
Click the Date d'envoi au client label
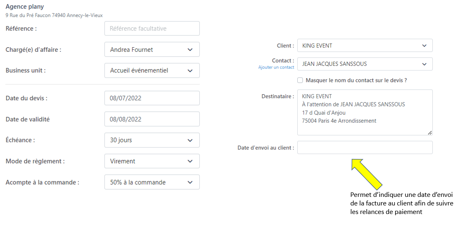pyautogui.click(x=265, y=148)
